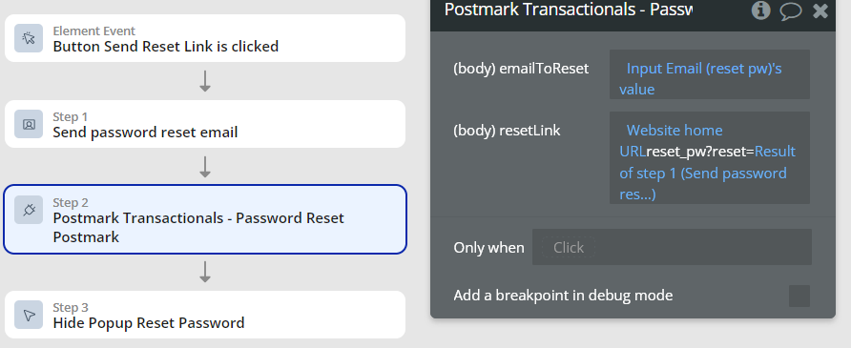Screen dimensions: 851x348
Task: Enable the breakpoint in debug mode checkbox
Action: tap(799, 296)
